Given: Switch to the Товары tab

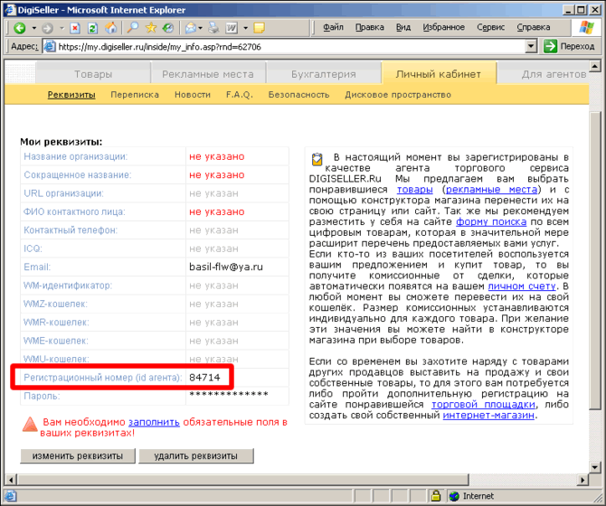Looking at the screenshot, I should (93, 74).
